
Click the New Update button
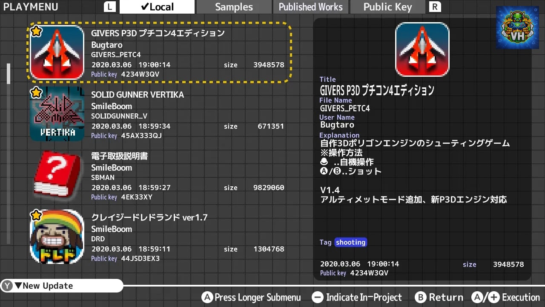click(x=62, y=286)
